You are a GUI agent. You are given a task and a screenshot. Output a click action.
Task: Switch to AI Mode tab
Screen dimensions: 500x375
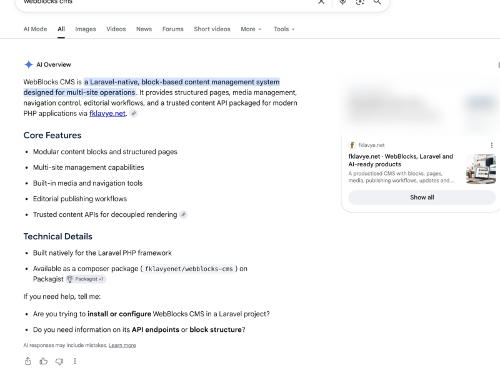point(35,29)
